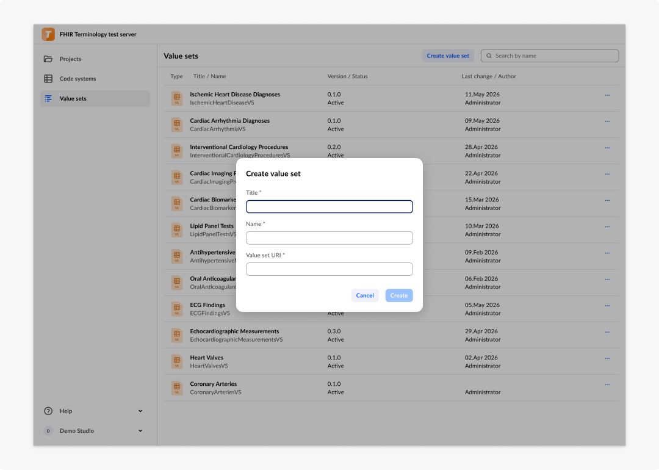This screenshot has height=470, width=659.
Task: Click the Heart Valves type icon
Action: click(x=177, y=361)
